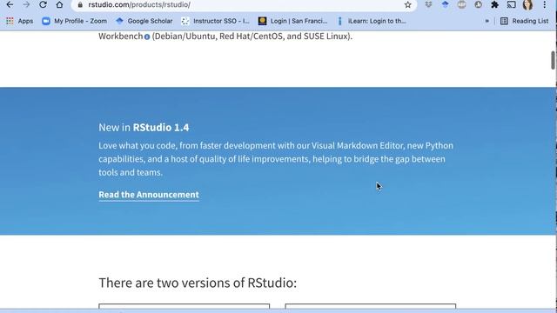
Task: Open the browser home page
Action: pos(59,4)
